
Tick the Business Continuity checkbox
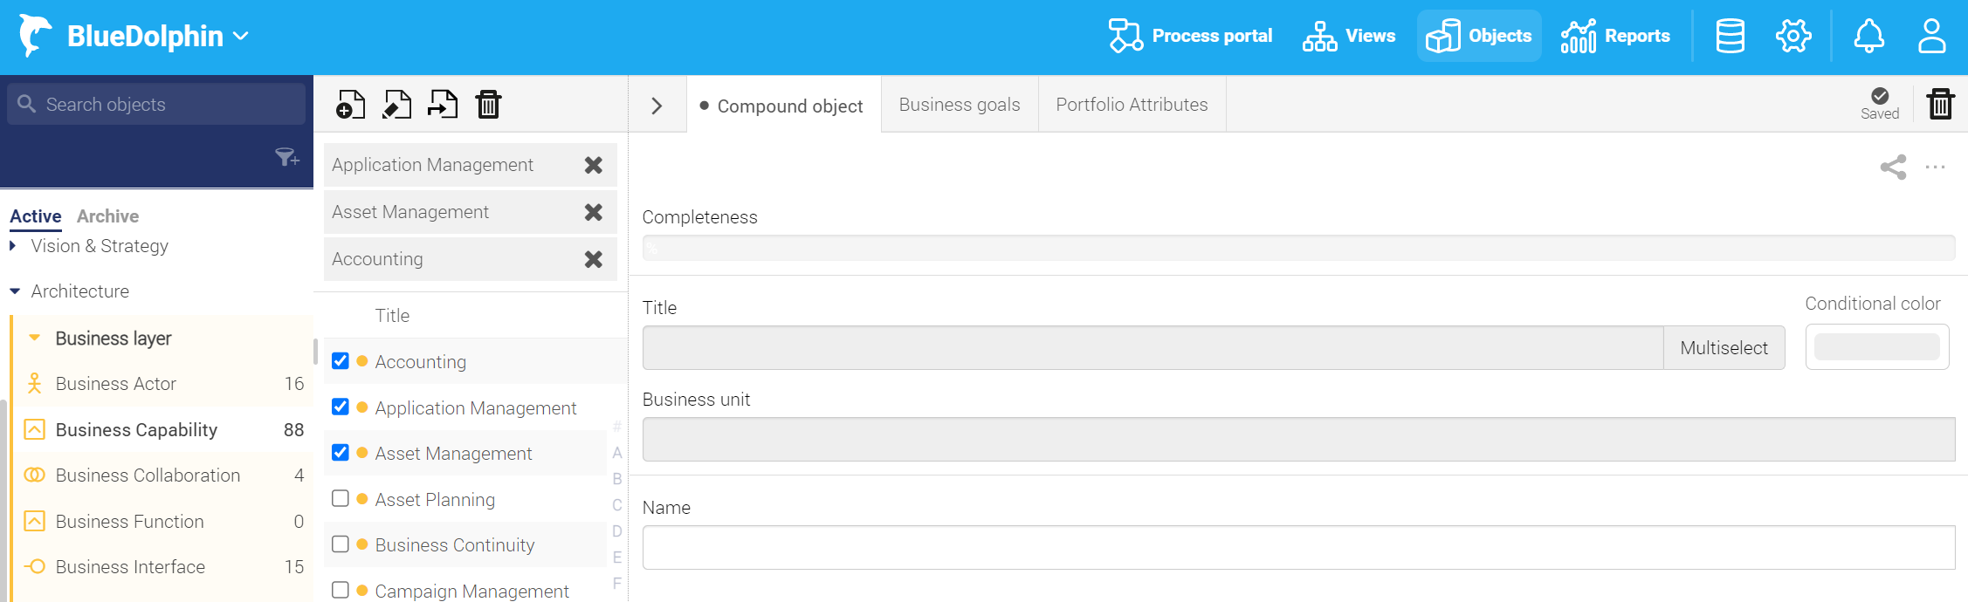pyautogui.click(x=341, y=544)
